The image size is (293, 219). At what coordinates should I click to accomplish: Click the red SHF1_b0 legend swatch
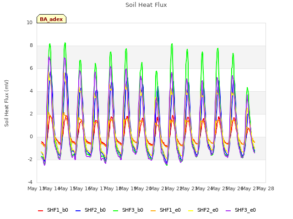point(41,211)
